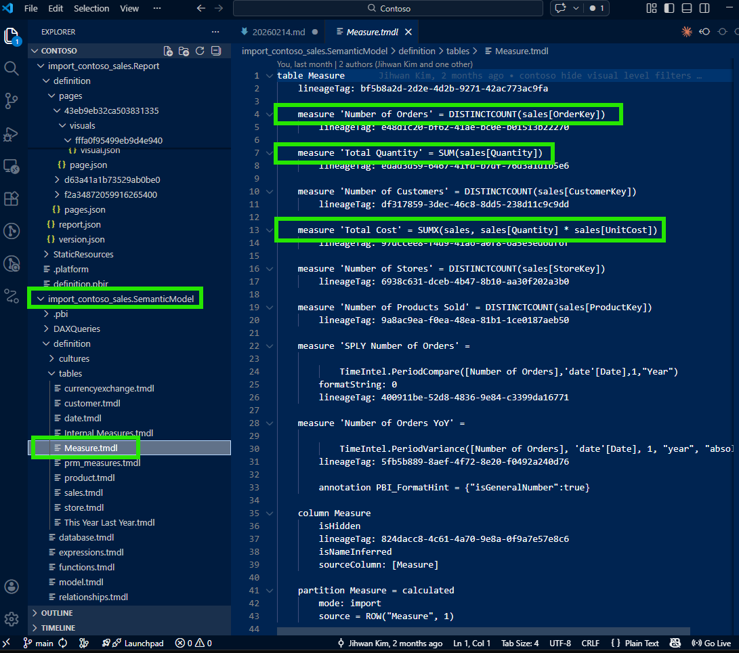Click the errors and warnings counter

(194, 643)
